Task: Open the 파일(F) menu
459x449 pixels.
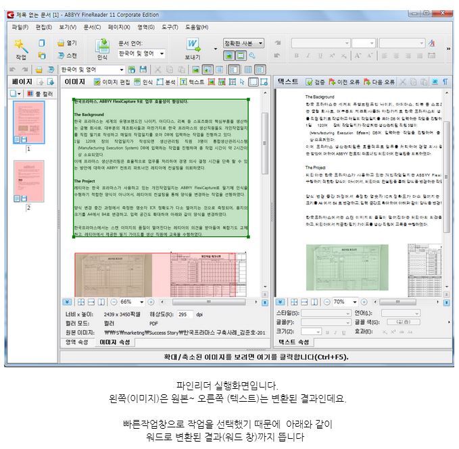Action: point(20,27)
